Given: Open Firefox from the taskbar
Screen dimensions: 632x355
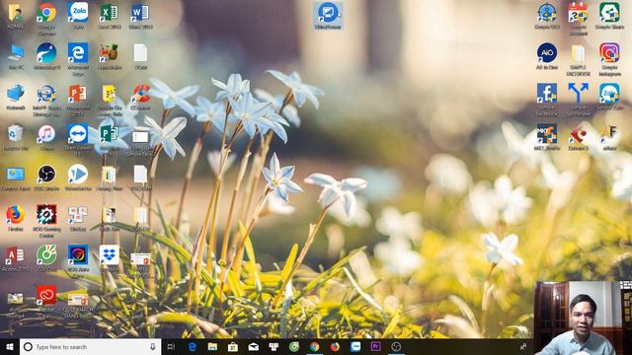Looking at the screenshot, I should [x=335, y=346].
